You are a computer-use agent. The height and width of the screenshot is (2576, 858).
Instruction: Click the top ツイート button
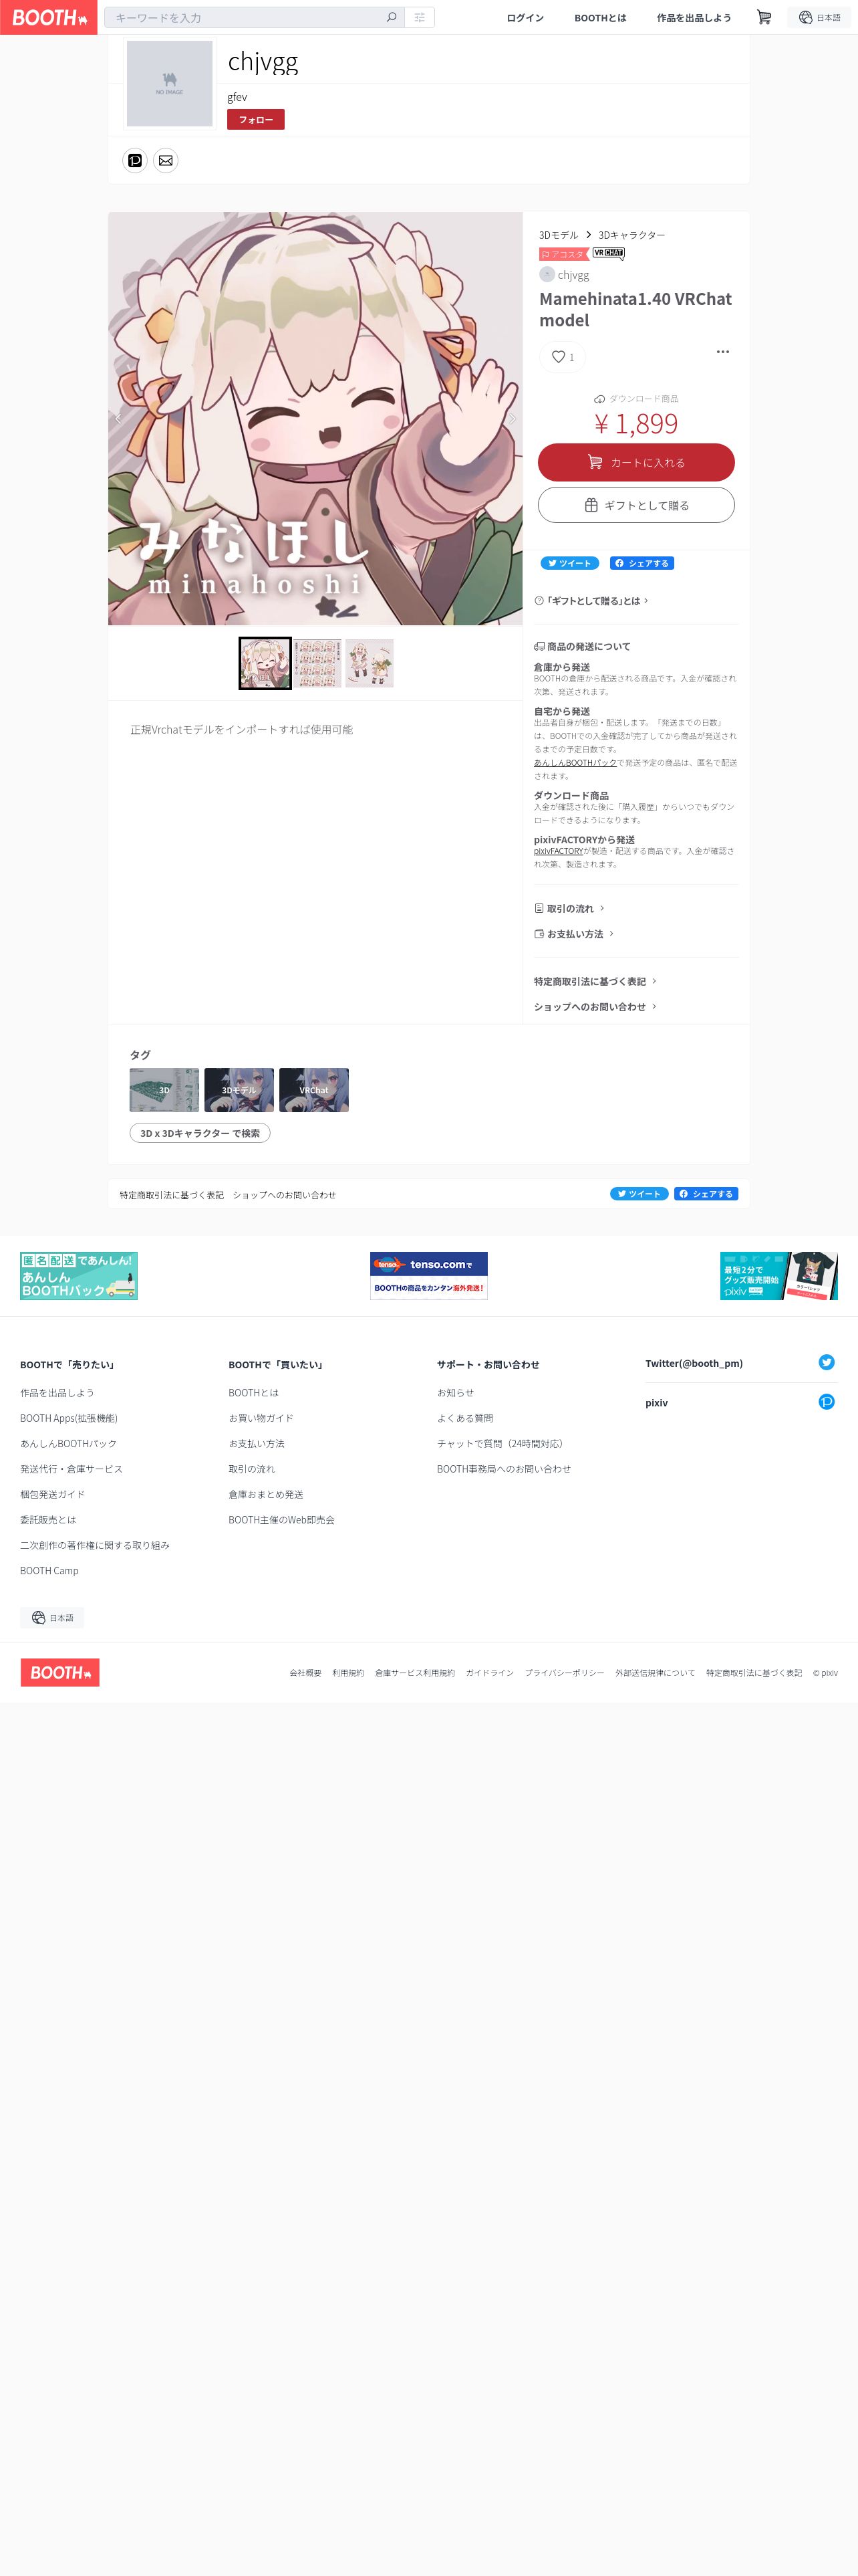569,563
